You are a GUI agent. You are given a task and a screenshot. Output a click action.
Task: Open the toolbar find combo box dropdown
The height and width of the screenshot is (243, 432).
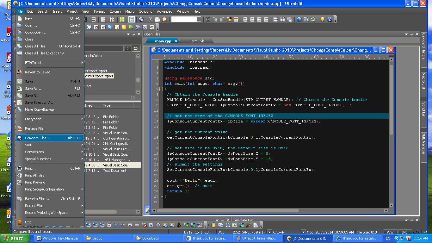coord(199,19)
